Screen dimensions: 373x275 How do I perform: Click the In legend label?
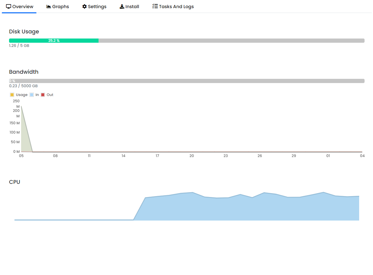click(37, 95)
